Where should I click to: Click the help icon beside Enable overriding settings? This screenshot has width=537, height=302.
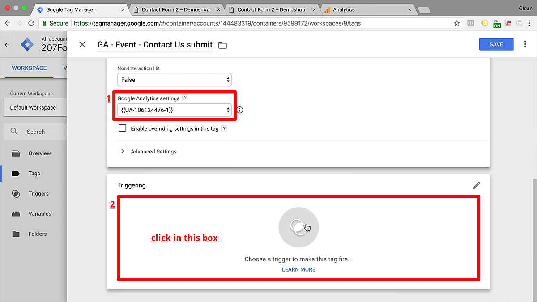tap(224, 128)
